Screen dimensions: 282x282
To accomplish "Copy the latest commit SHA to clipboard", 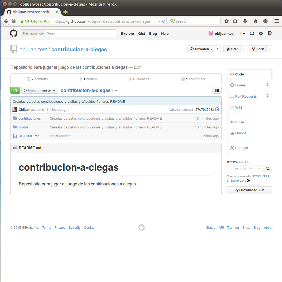I will 217,109.
